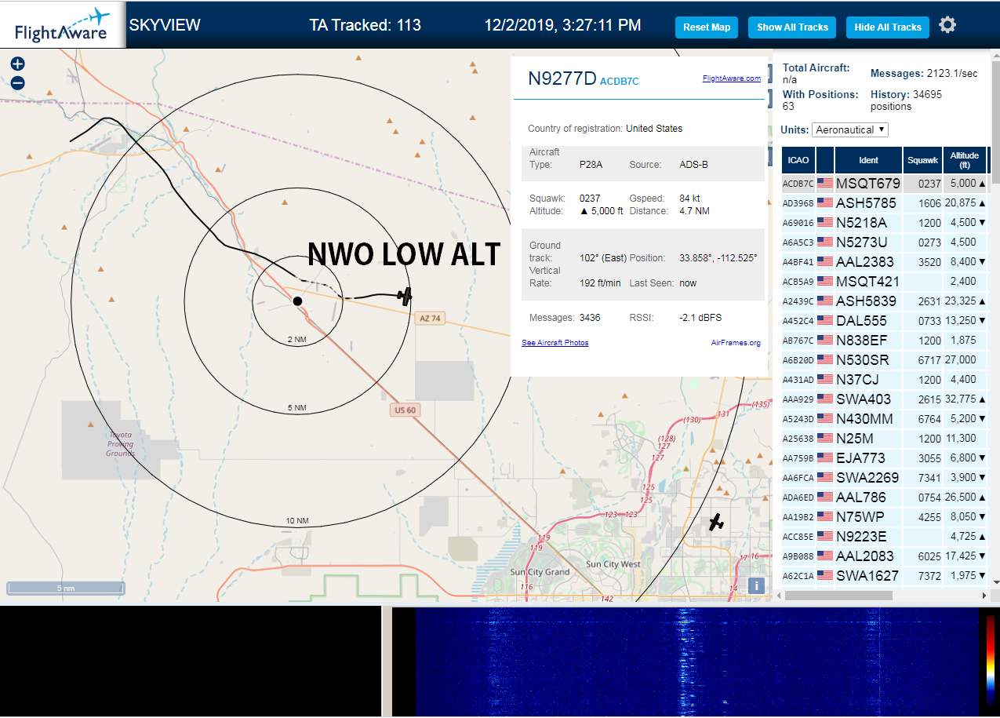
Task: Click the 5 nm map scale bar
Action: click(x=66, y=588)
